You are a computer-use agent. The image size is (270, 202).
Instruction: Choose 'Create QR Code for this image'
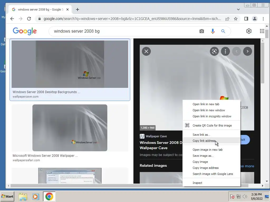pyautogui.click(x=211, y=125)
